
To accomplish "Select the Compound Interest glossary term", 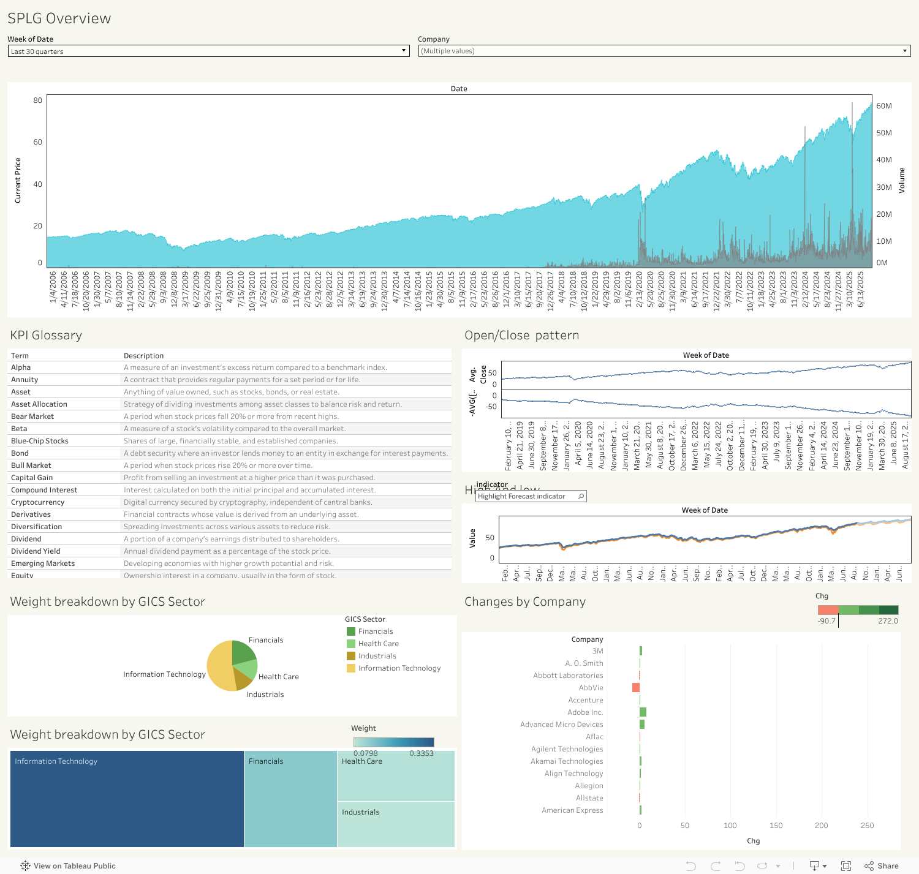I will click(x=44, y=490).
